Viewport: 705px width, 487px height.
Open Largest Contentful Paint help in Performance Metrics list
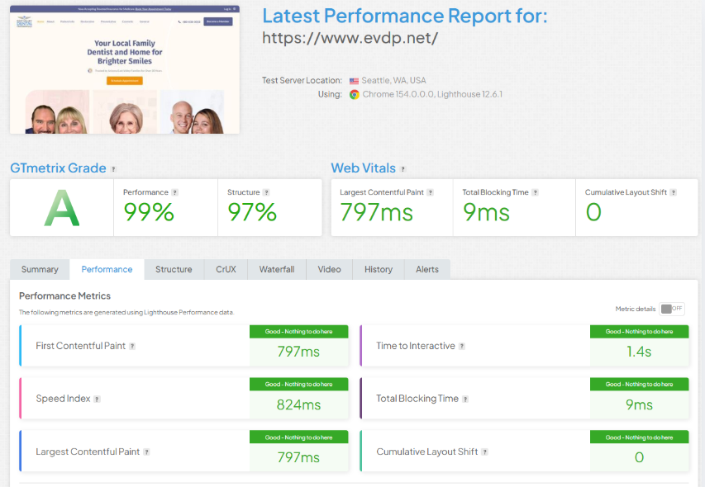tap(146, 452)
